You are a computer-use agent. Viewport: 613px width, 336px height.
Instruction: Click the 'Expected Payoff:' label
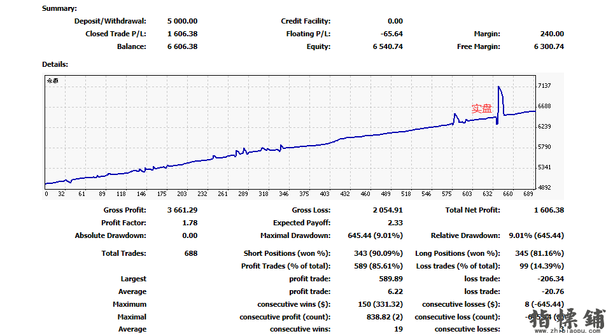302,223
